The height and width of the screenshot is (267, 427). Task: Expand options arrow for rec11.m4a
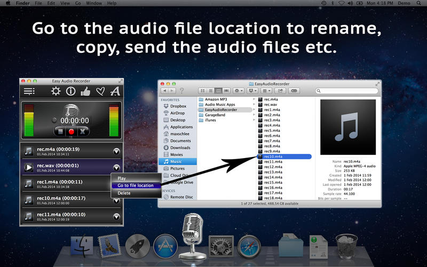(116, 216)
